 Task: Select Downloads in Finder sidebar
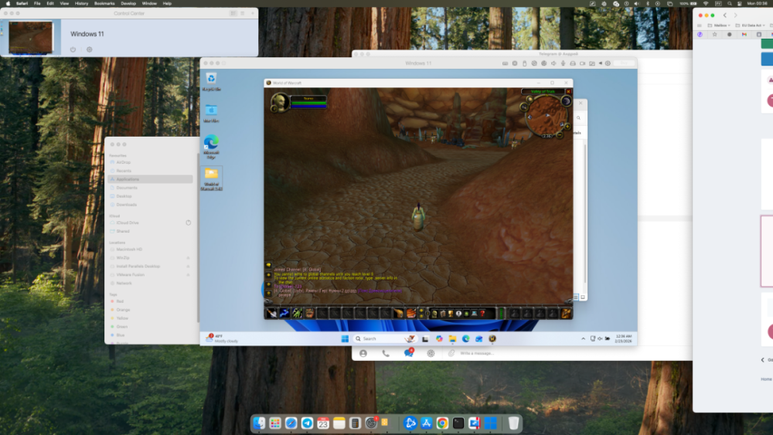point(126,205)
